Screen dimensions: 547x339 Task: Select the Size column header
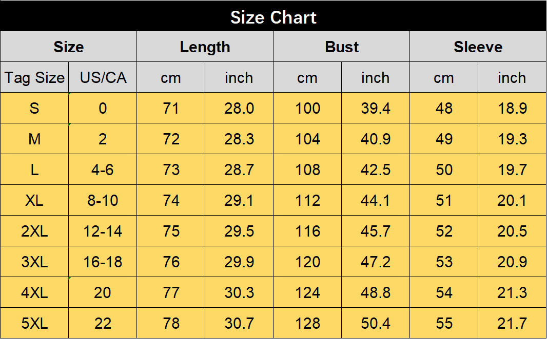click(x=69, y=47)
